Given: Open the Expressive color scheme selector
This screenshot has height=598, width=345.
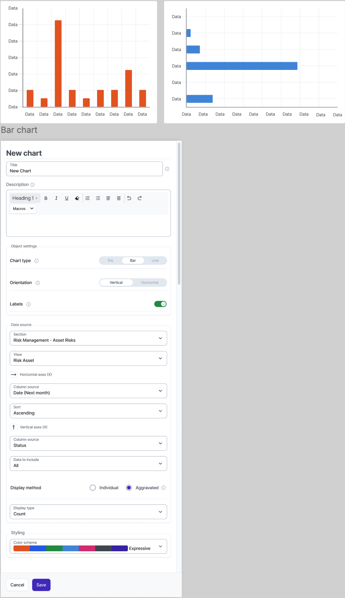Looking at the screenshot, I should [88, 546].
